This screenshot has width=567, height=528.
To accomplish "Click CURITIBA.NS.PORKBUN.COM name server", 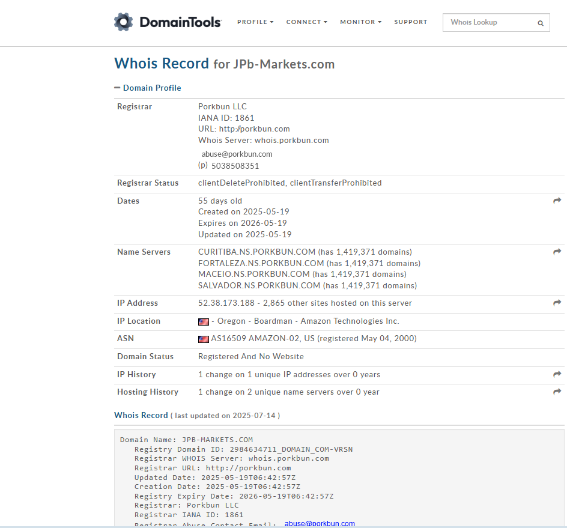I will pos(256,252).
